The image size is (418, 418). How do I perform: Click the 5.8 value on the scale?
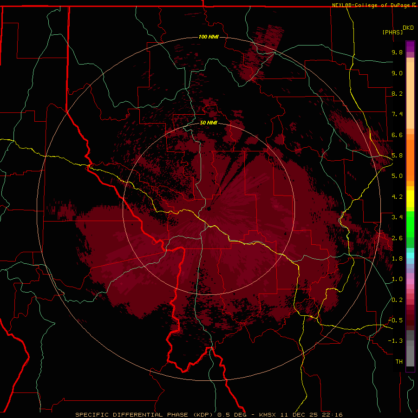coord(397,156)
